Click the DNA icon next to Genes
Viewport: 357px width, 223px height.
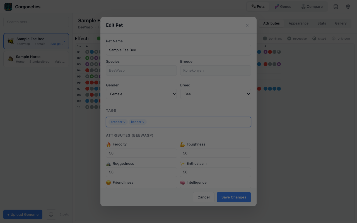tap(276, 6)
